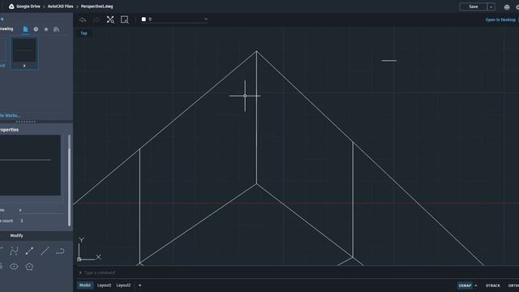
Task: Open Google Drive breadcrumb link
Action: (28, 6)
